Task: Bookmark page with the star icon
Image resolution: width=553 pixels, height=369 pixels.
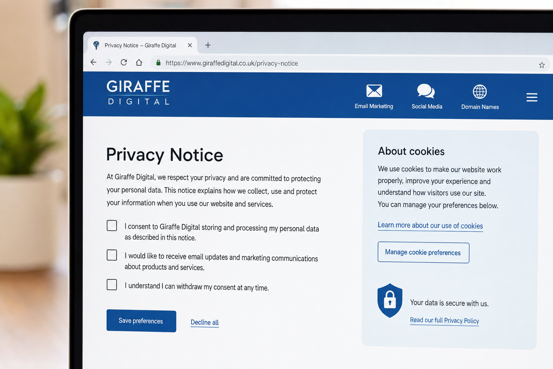Action: click(x=542, y=65)
